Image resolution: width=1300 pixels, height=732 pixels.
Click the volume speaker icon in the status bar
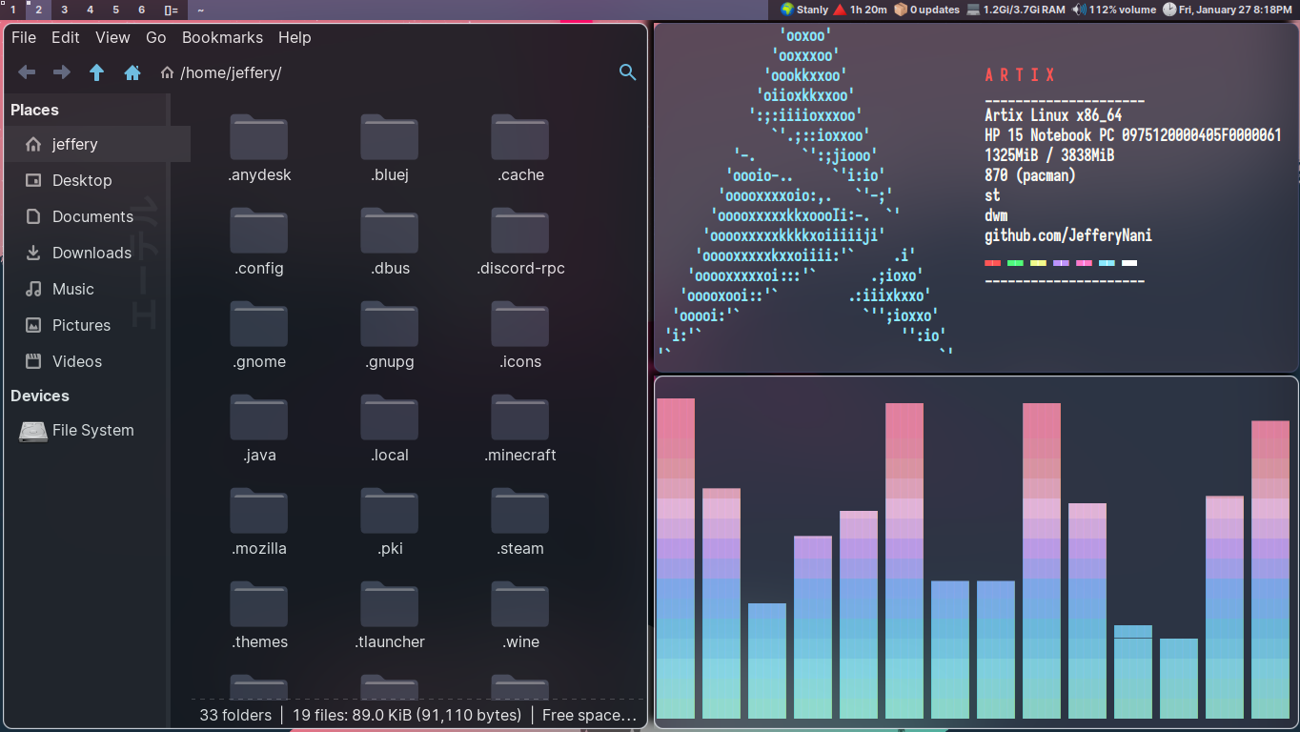click(1079, 10)
